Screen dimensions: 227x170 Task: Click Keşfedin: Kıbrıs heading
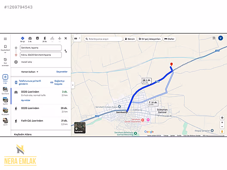tap(23, 134)
